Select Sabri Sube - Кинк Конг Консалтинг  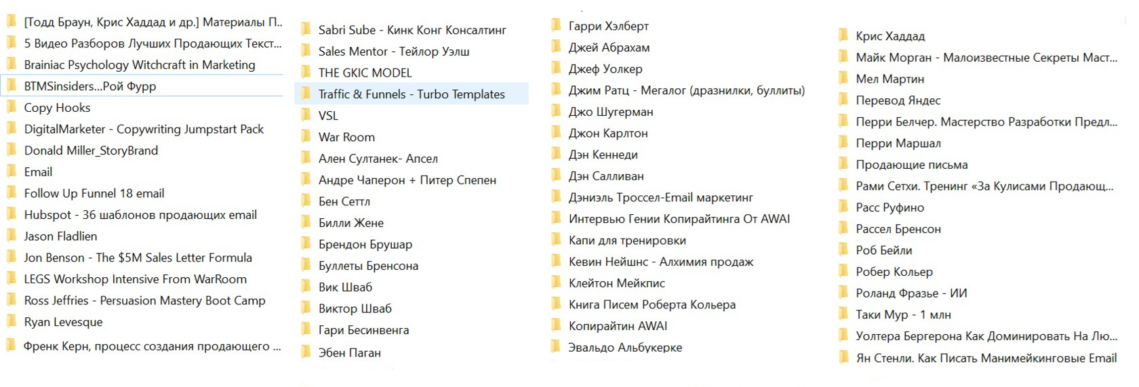click(412, 30)
